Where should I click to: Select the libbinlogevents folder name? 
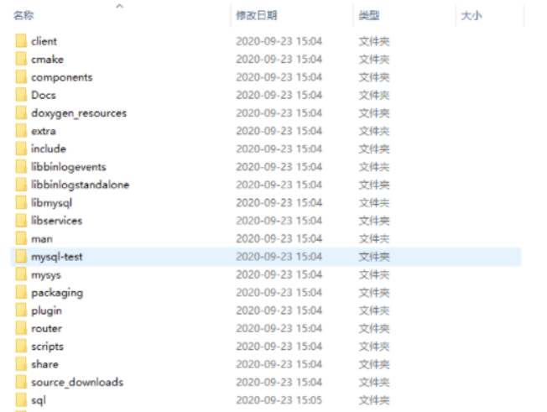[x=69, y=167]
